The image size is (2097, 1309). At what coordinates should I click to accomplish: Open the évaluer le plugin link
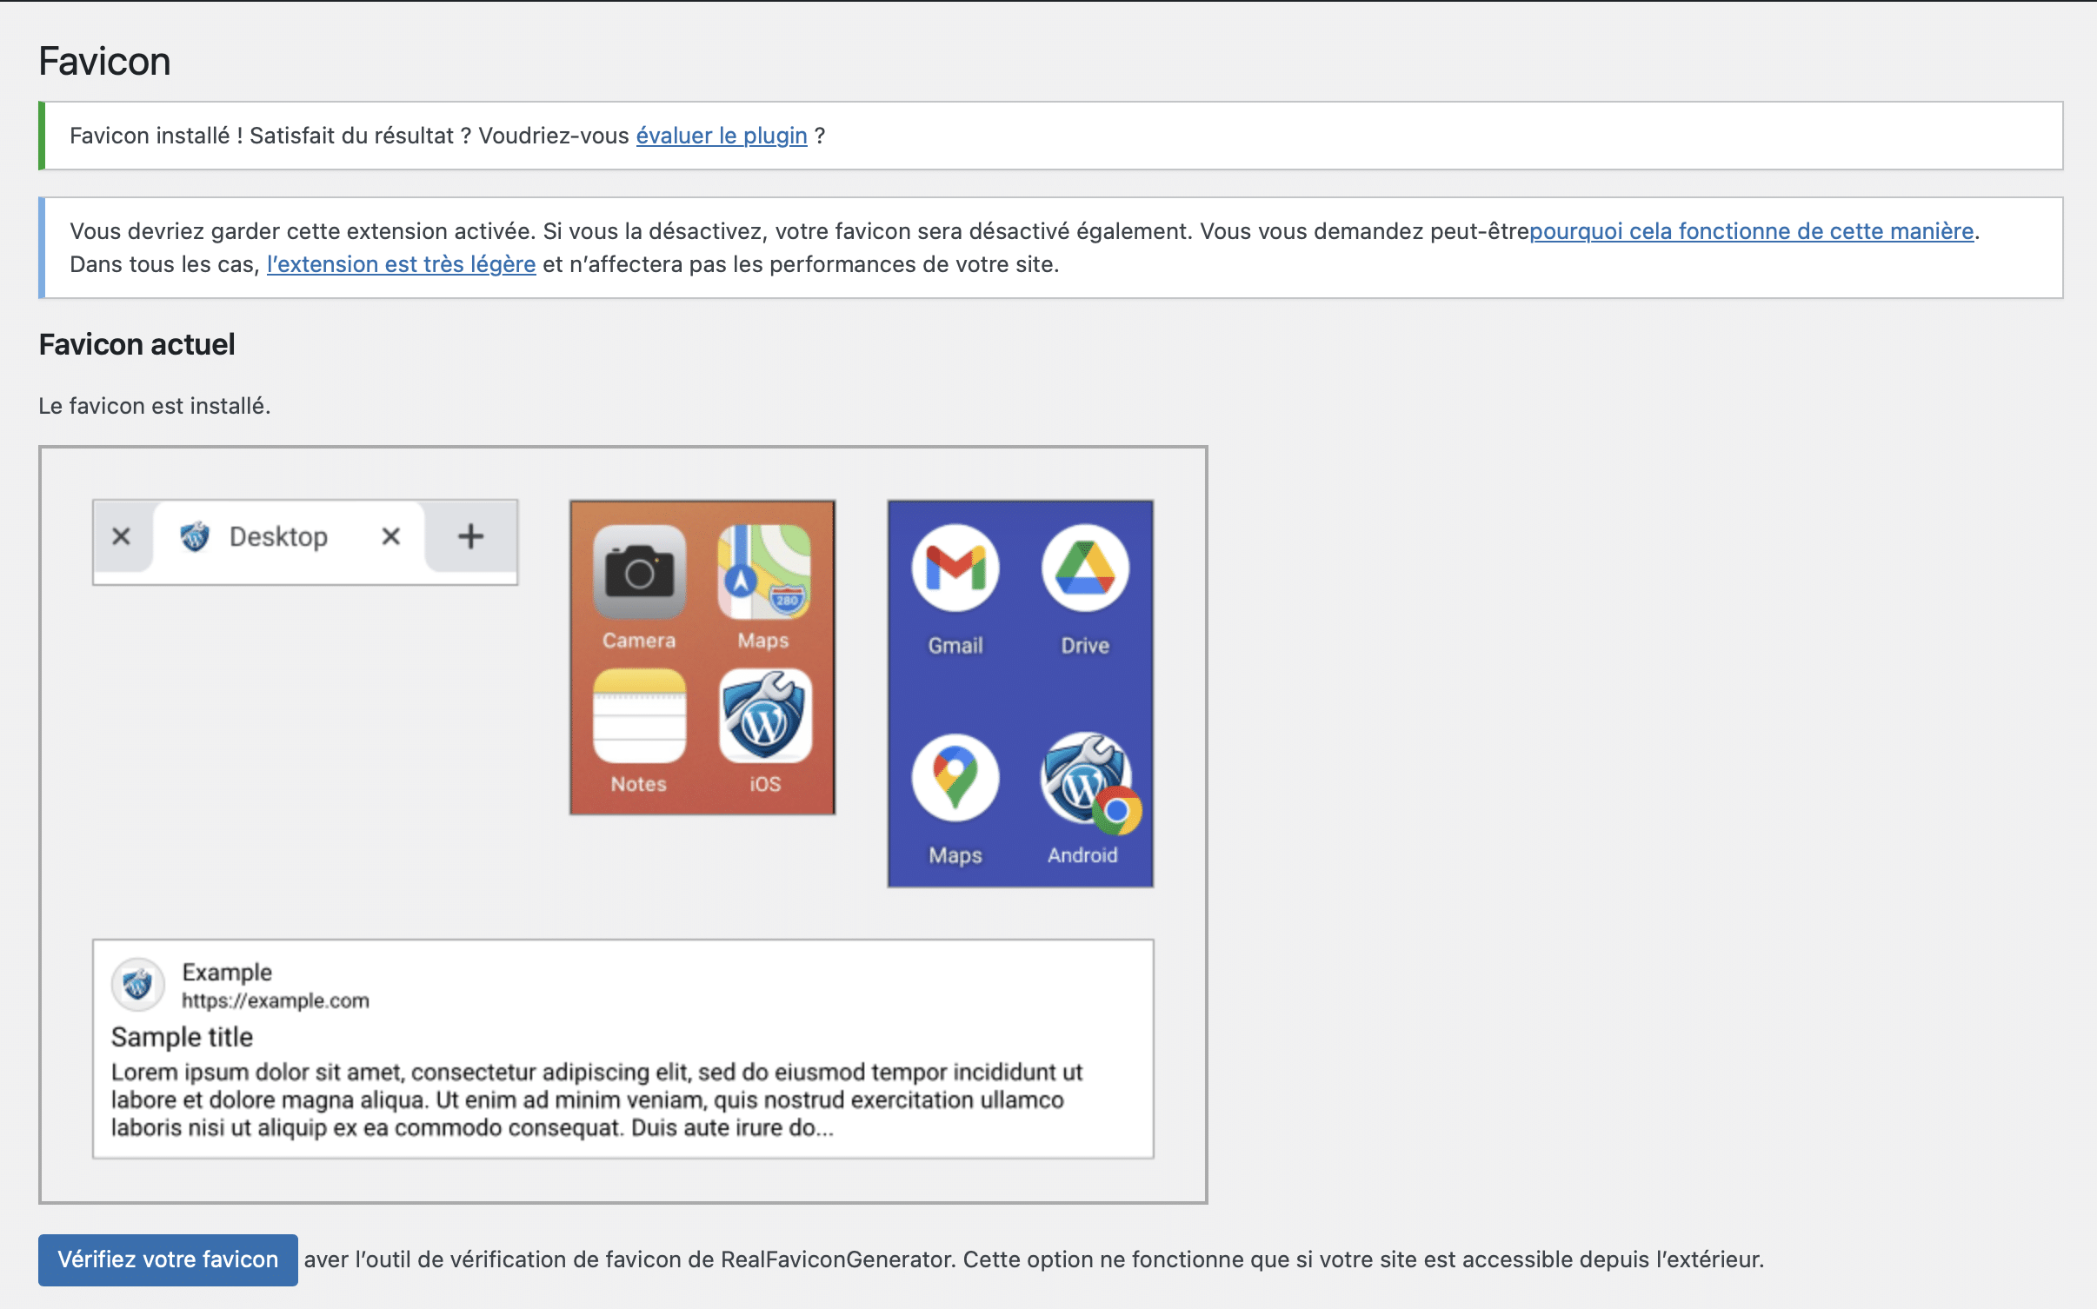point(722,136)
